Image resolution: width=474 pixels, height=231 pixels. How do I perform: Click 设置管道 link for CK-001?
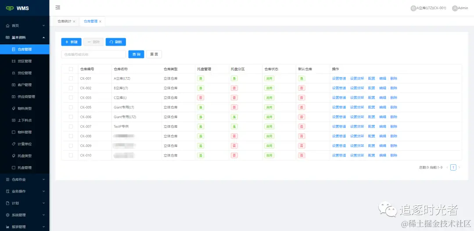[x=339, y=78]
